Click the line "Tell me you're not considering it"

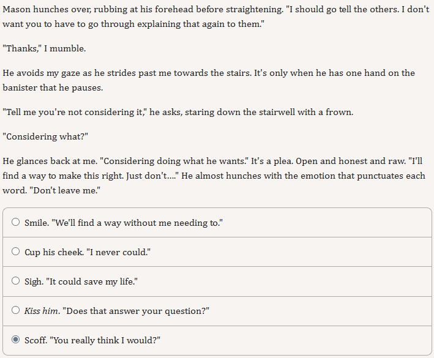click(178, 112)
